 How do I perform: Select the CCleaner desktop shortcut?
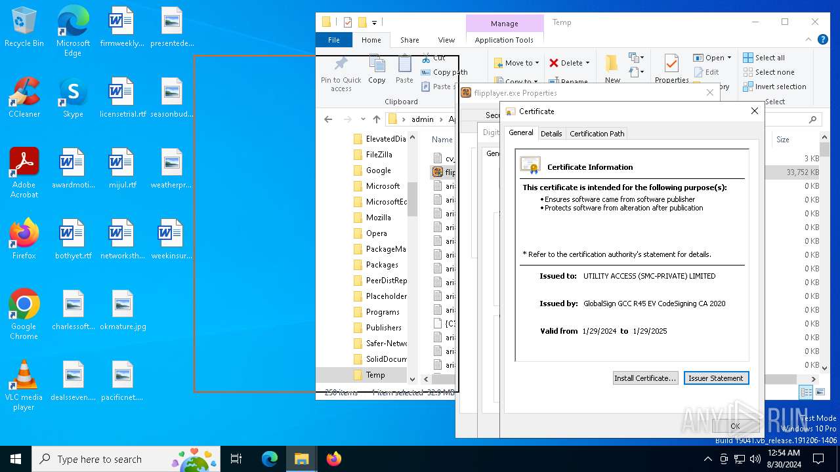24,98
